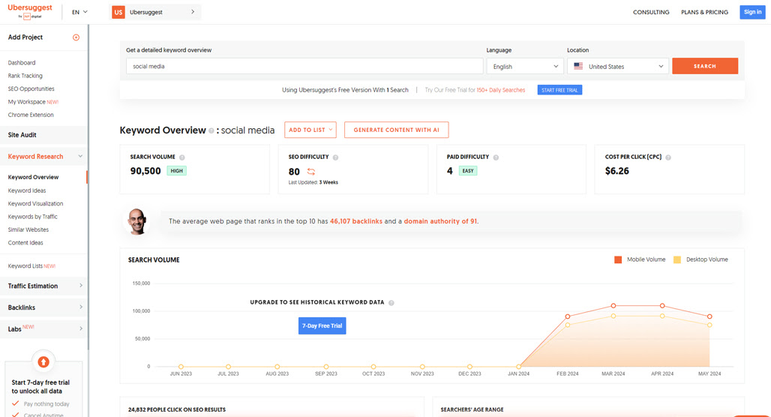Toggle Mobile Volume legend swatch
Screen dimensions: 771x417
(618, 259)
